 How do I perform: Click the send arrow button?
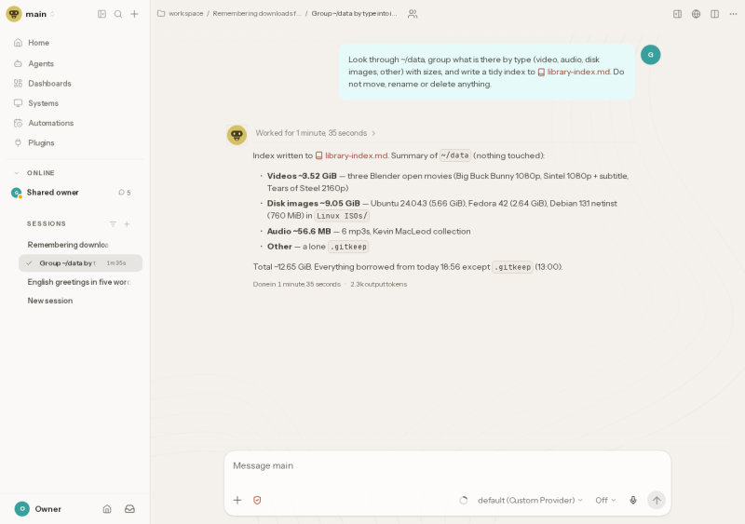pyautogui.click(x=657, y=500)
